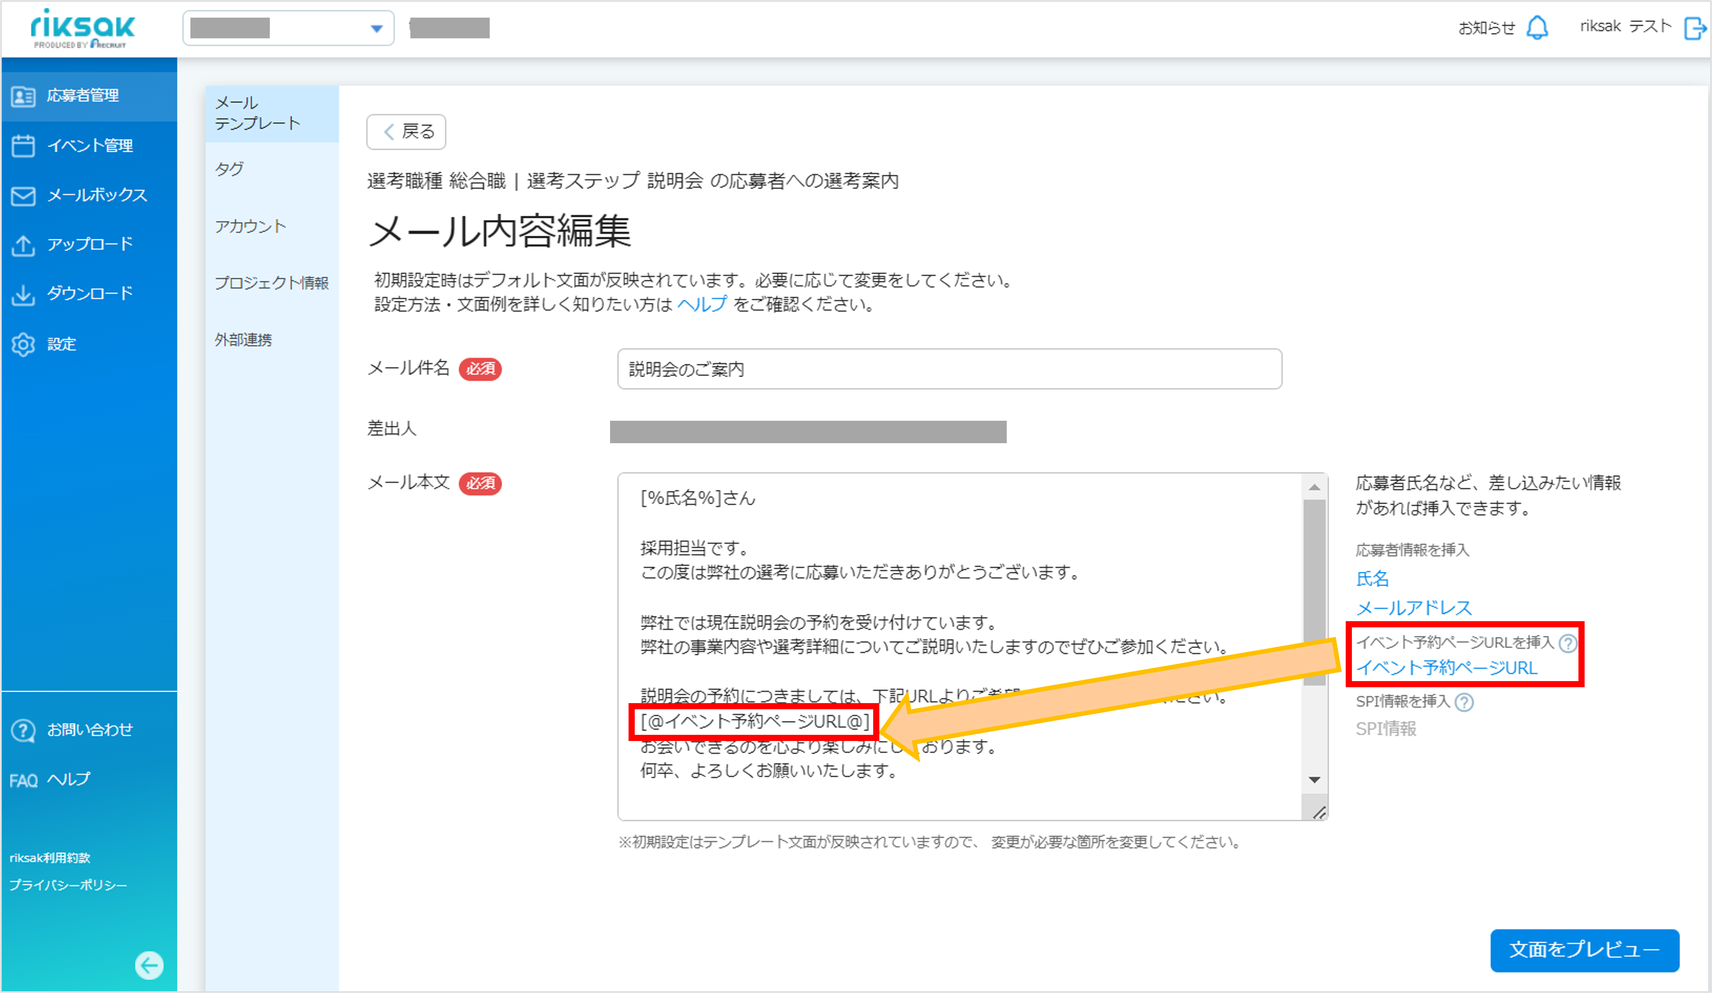Screen dimensions: 1712x993
Task: Click the mail body scrollbar thumb
Action: 1314,593
